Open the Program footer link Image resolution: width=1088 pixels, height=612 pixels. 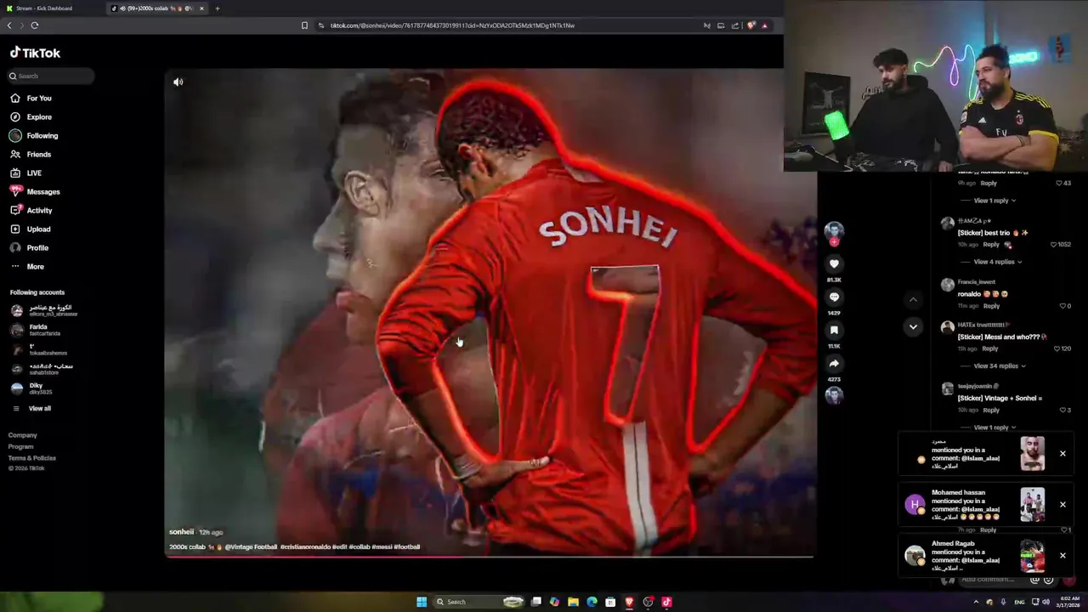(x=21, y=447)
